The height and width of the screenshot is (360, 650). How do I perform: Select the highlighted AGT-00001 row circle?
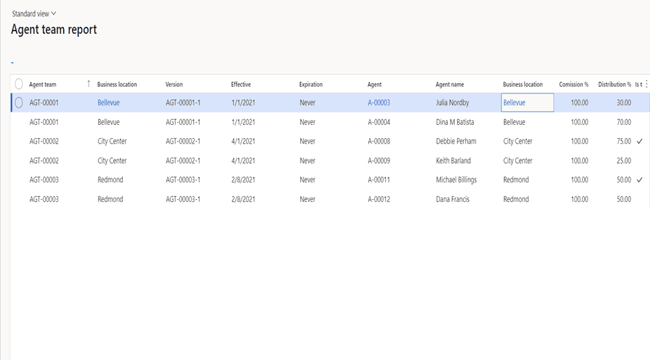coord(19,103)
